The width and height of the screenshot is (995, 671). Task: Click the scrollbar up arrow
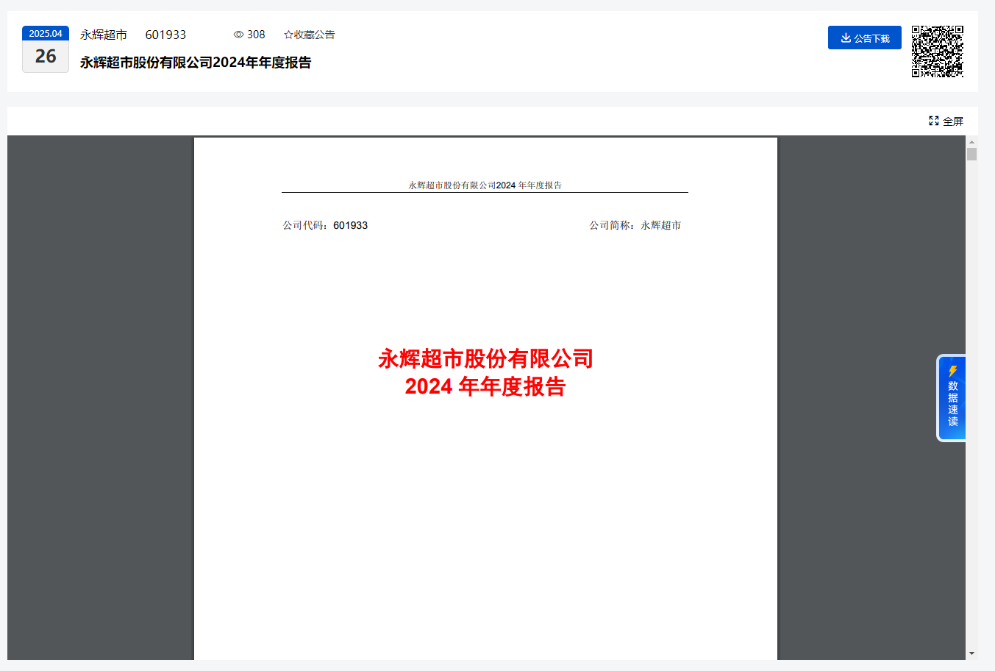pos(971,141)
